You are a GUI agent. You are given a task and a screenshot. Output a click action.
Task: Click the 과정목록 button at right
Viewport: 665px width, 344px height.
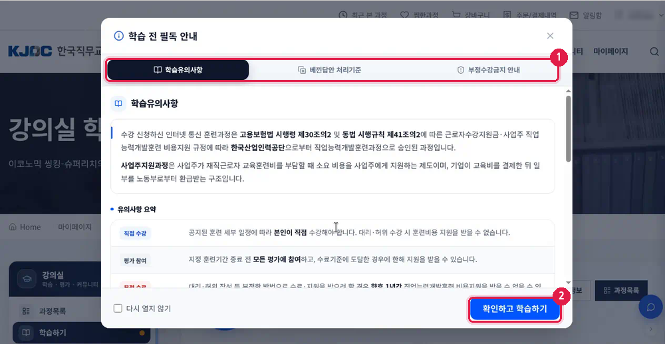(621, 291)
